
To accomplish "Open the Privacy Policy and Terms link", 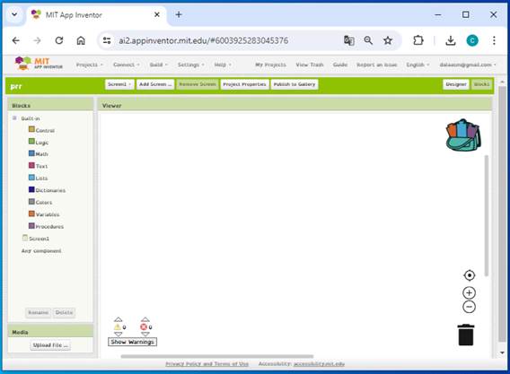I will pos(207,364).
